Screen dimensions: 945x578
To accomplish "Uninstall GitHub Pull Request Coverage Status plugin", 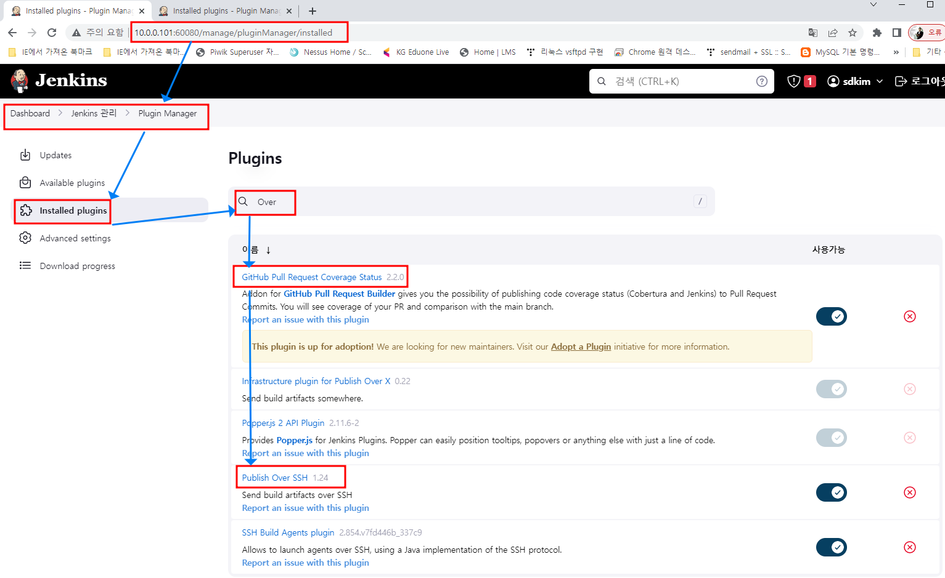I will (x=910, y=316).
